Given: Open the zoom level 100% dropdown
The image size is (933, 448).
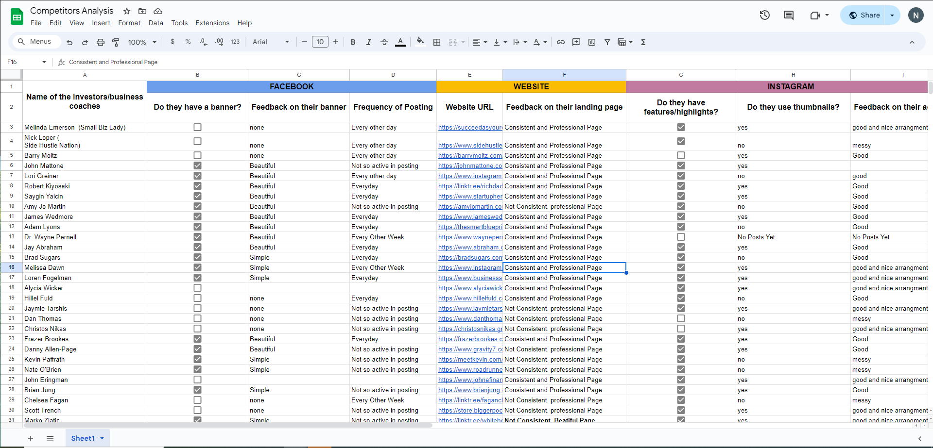Looking at the screenshot, I should 142,42.
